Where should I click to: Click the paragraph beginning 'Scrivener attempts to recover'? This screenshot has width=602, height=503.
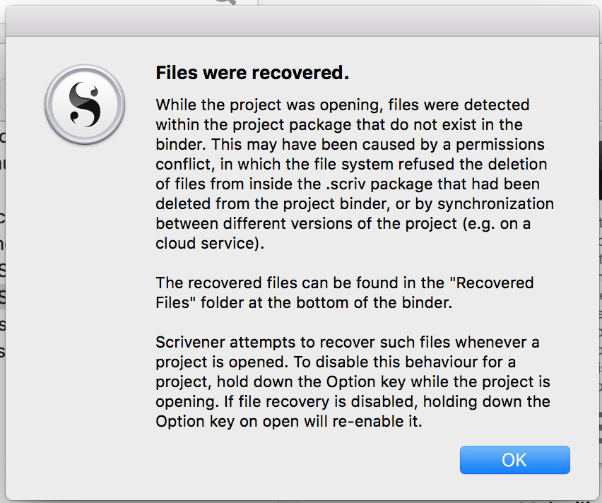click(x=353, y=381)
